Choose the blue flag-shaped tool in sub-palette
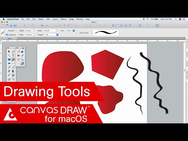 click(22, 52)
